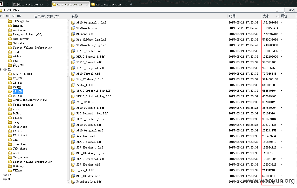Click the Cache_program folder icon
The height and width of the screenshot is (188, 297).
pos(10,105)
